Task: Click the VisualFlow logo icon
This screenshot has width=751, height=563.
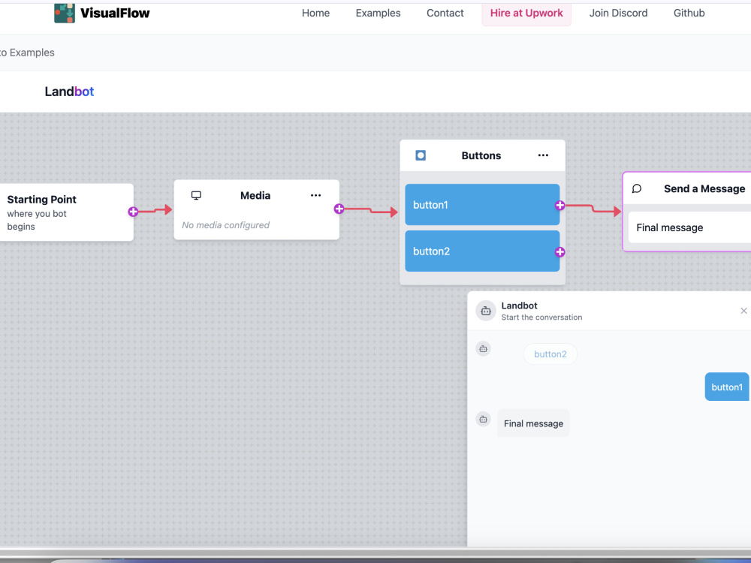Action: (64, 13)
